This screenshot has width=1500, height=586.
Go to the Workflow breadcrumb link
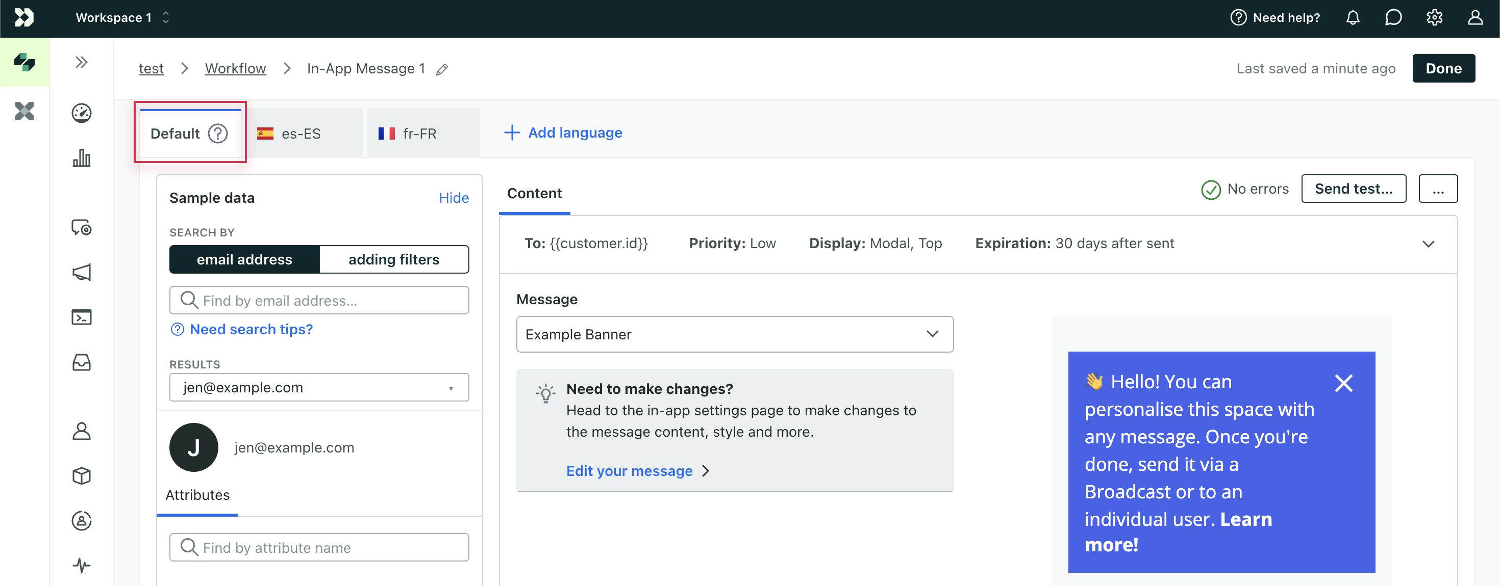(x=235, y=69)
